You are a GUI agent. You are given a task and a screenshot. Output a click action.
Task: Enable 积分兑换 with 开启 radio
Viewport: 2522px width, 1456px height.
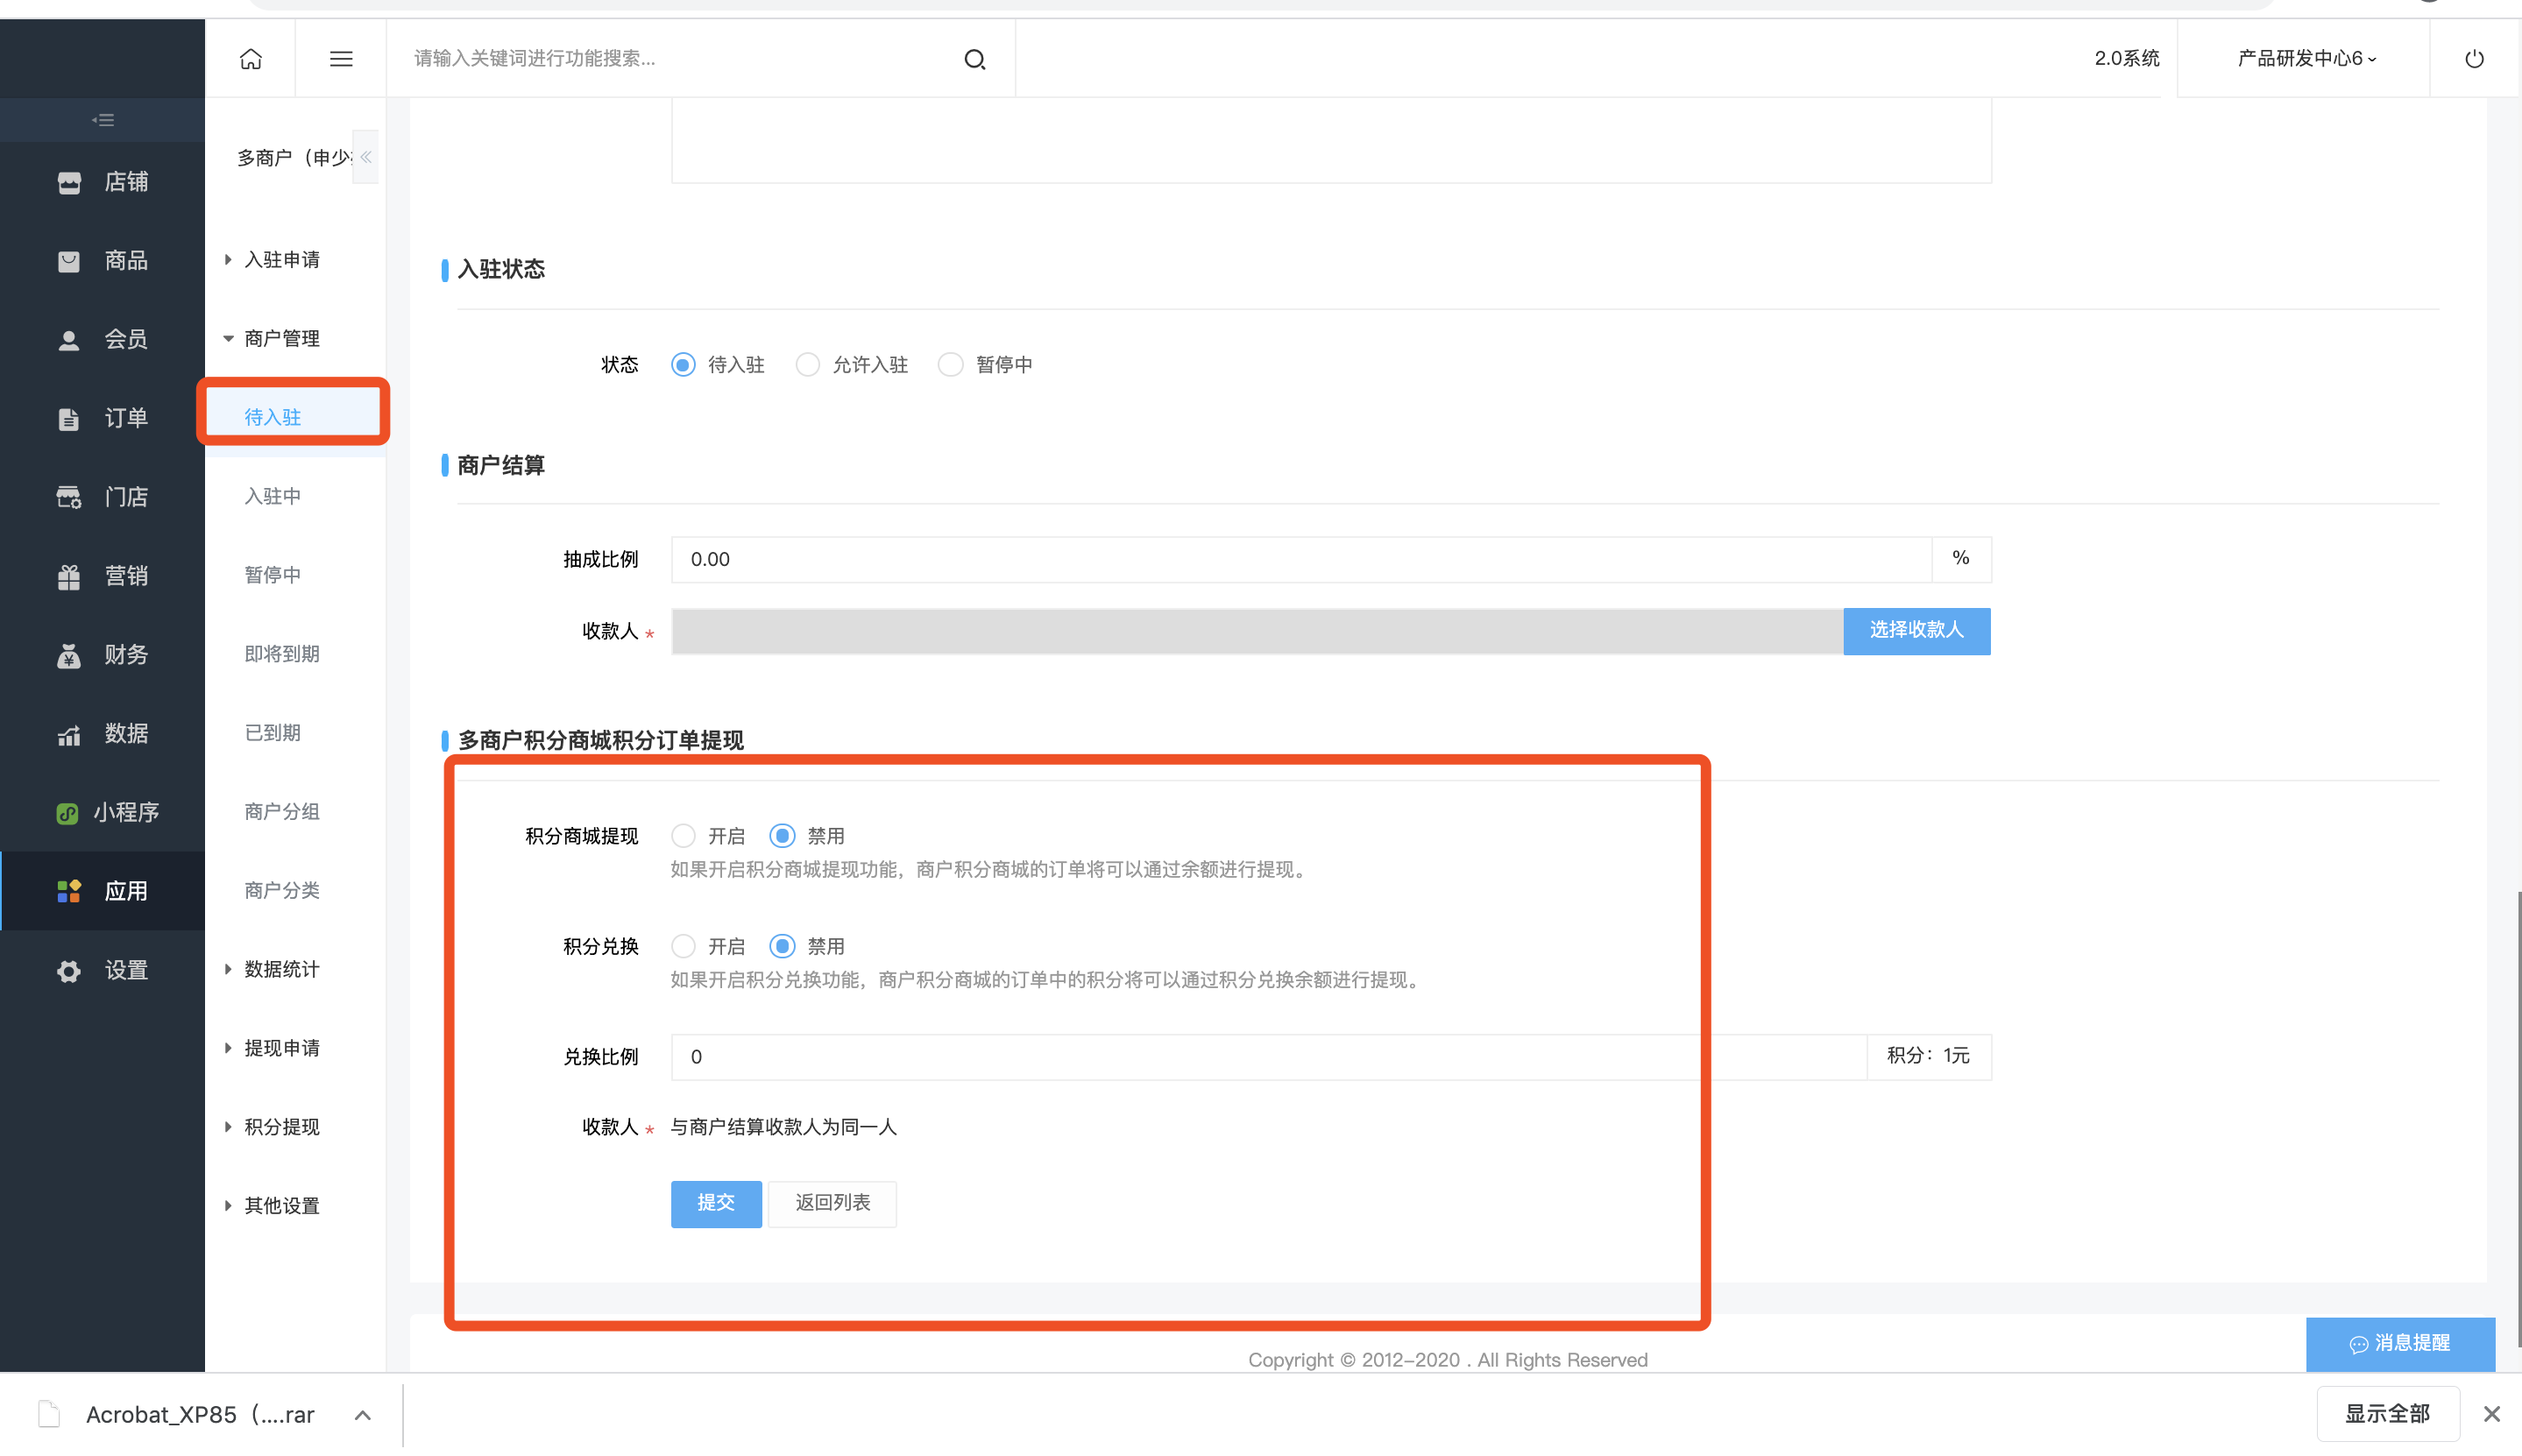[x=683, y=946]
